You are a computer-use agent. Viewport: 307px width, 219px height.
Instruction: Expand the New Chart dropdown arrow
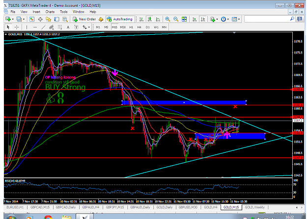[13, 19]
